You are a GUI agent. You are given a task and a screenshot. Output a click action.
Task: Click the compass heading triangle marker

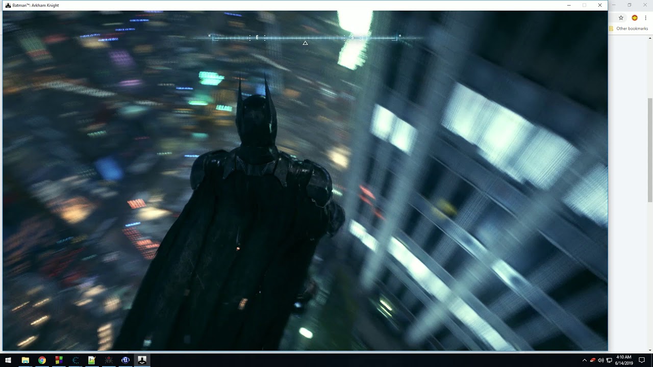tap(305, 43)
